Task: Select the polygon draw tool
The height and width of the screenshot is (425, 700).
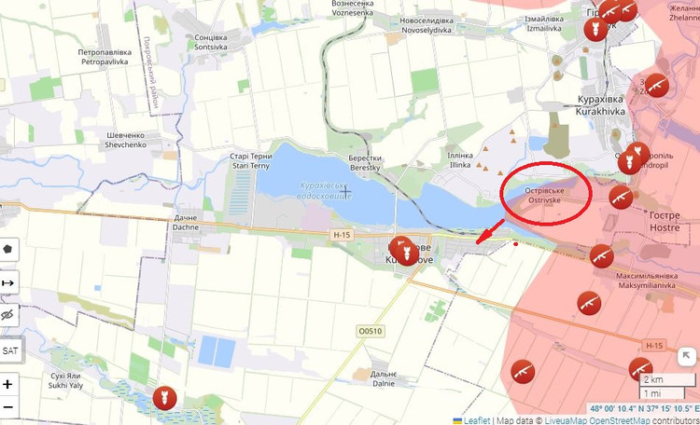Action: (8, 249)
